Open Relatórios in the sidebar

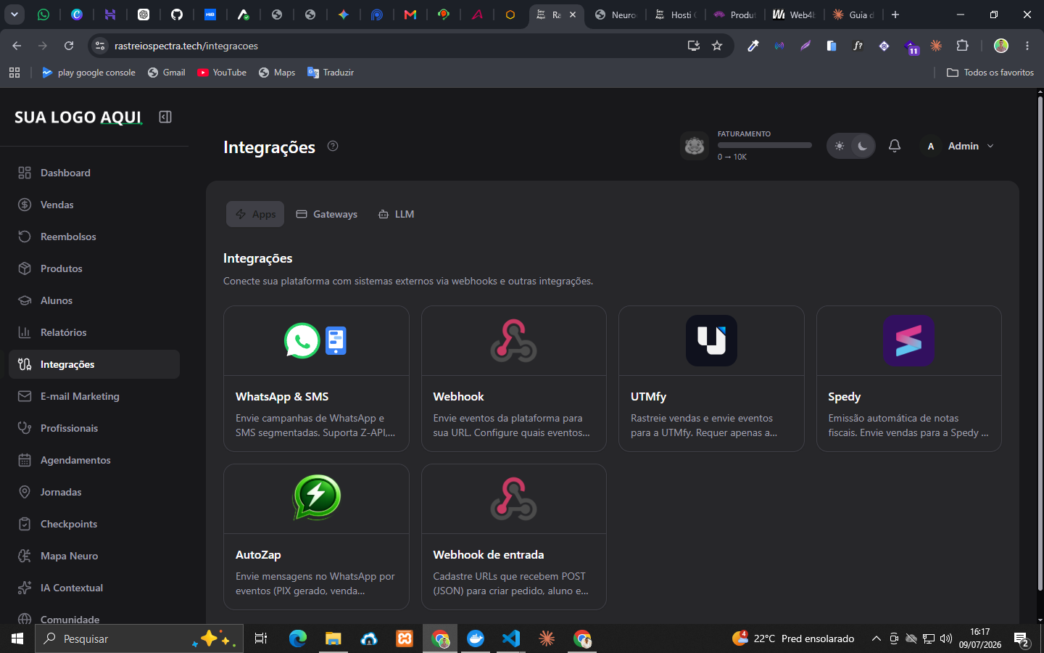94,332
